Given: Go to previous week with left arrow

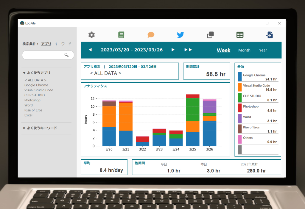Looking at the screenshot, I should point(90,50).
